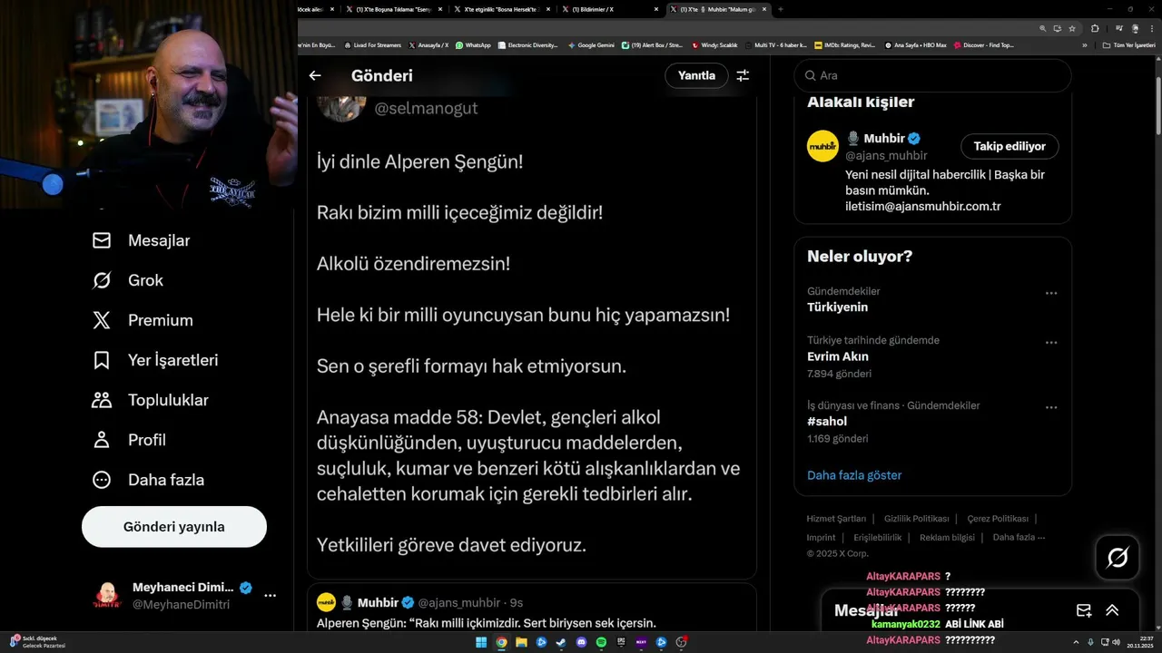This screenshot has width=1162, height=653.
Task: Open Tüm Yer İşaretleri folder
Action: click(1129, 44)
